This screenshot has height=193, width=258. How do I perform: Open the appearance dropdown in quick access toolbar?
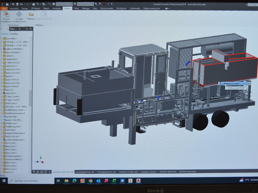click(x=85, y=4)
